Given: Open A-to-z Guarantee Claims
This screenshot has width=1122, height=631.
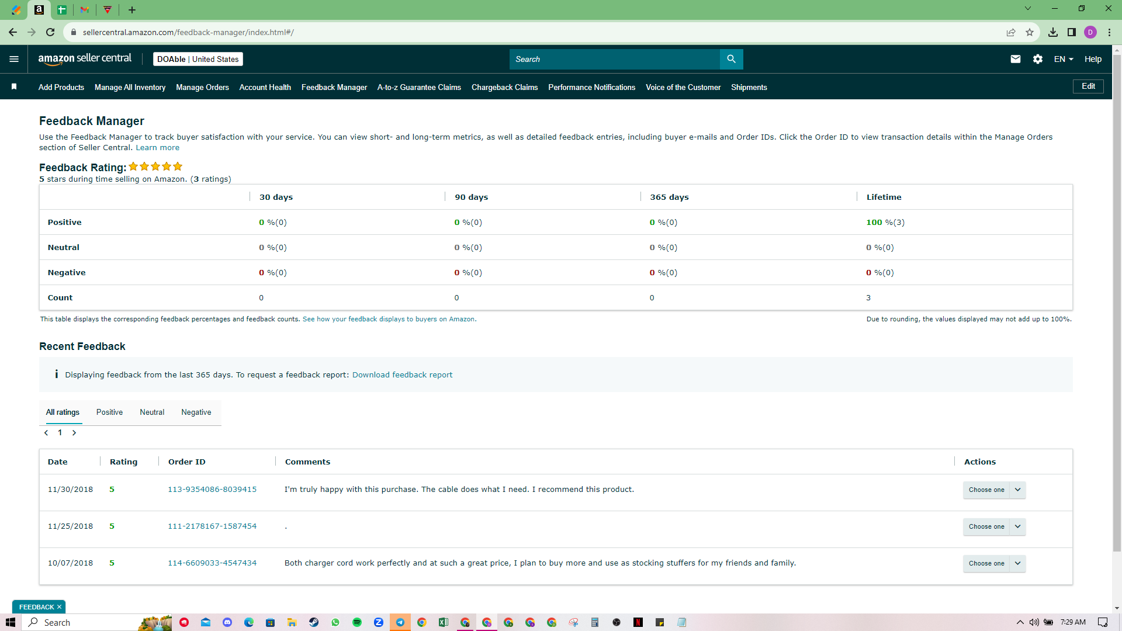Looking at the screenshot, I should pyautogui.click(x=419, y=87).
